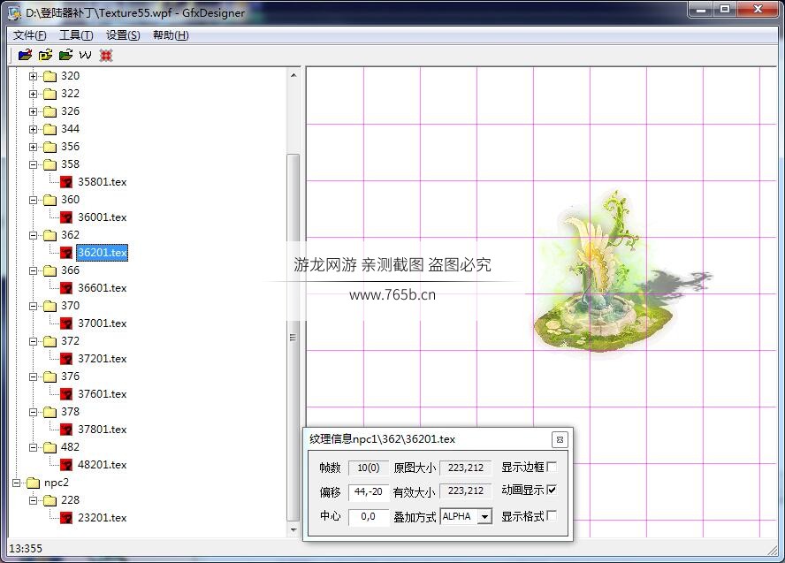Click the 中心 field showing 0,0
The image size is (785, 563).
point(369,516)
